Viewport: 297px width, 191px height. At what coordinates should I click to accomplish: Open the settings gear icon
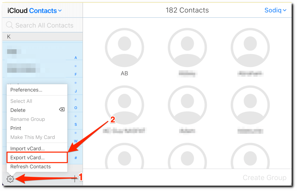[10, 179]
